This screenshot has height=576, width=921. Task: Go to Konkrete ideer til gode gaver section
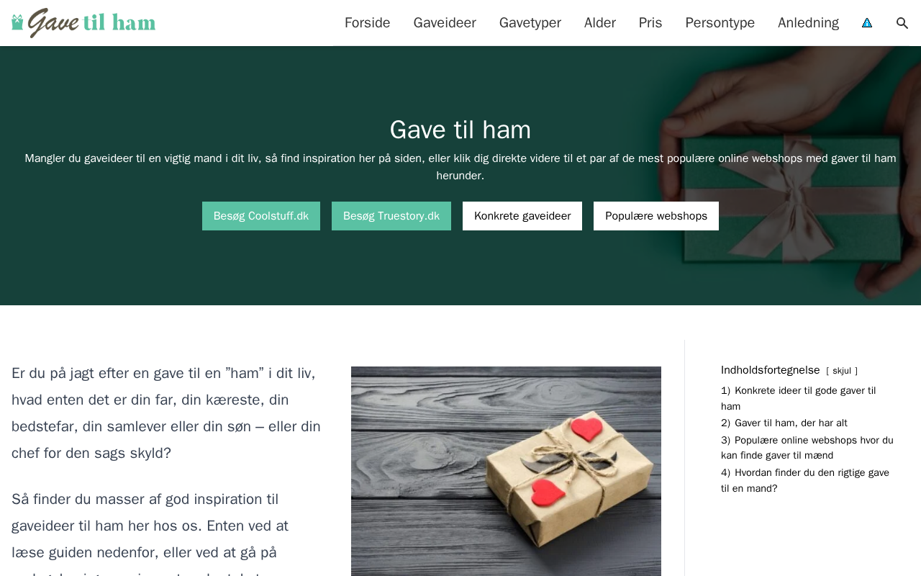(799, 398)
